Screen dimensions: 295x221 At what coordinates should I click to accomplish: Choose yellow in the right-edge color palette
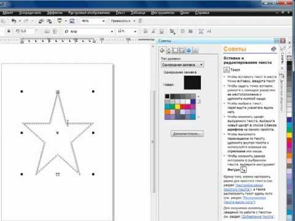[289, 135]
